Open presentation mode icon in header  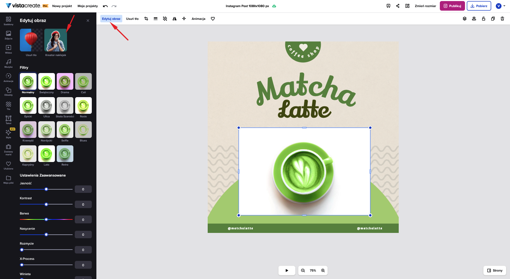point(388,6)
